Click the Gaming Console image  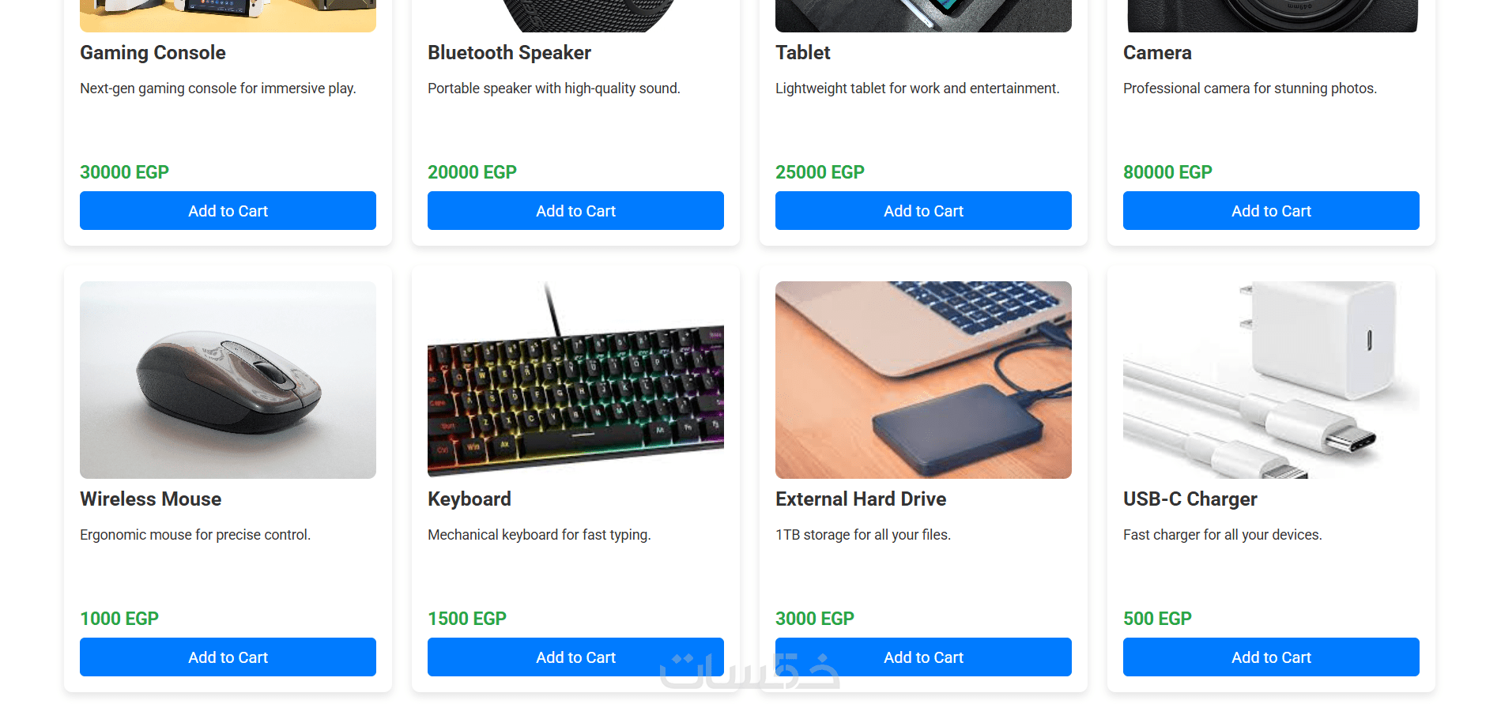coord(228,16)
